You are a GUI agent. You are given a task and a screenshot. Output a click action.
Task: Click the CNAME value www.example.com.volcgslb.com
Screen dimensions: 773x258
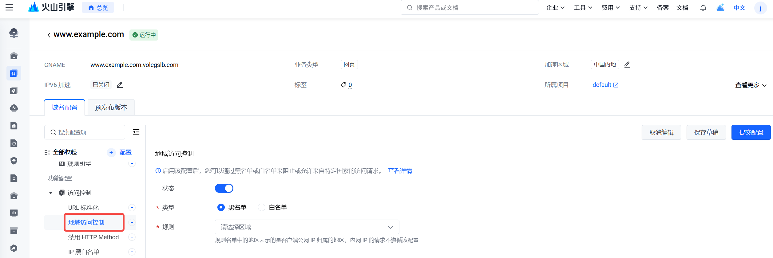coord(134,65)
